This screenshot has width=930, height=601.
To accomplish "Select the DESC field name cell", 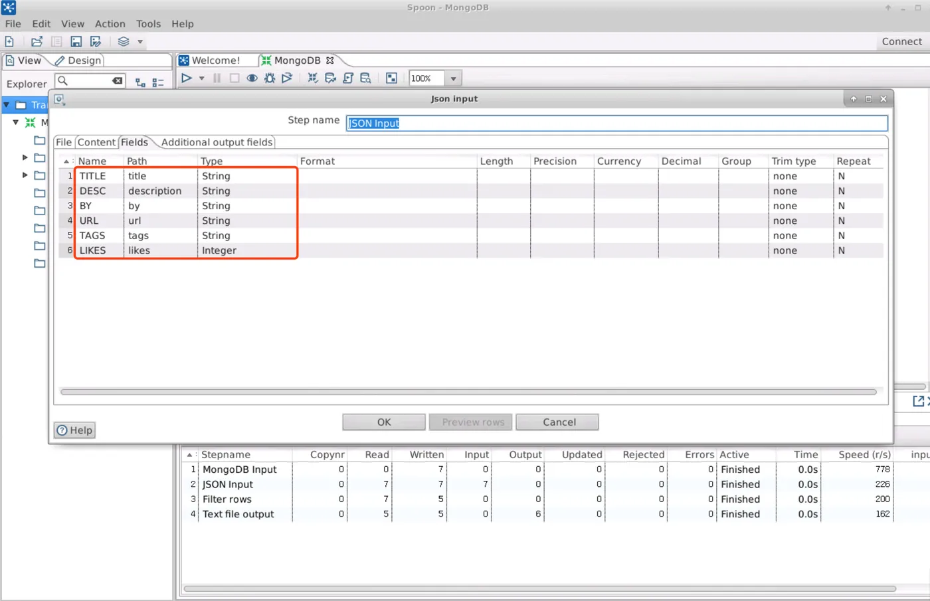I will (x=99, y=191).
